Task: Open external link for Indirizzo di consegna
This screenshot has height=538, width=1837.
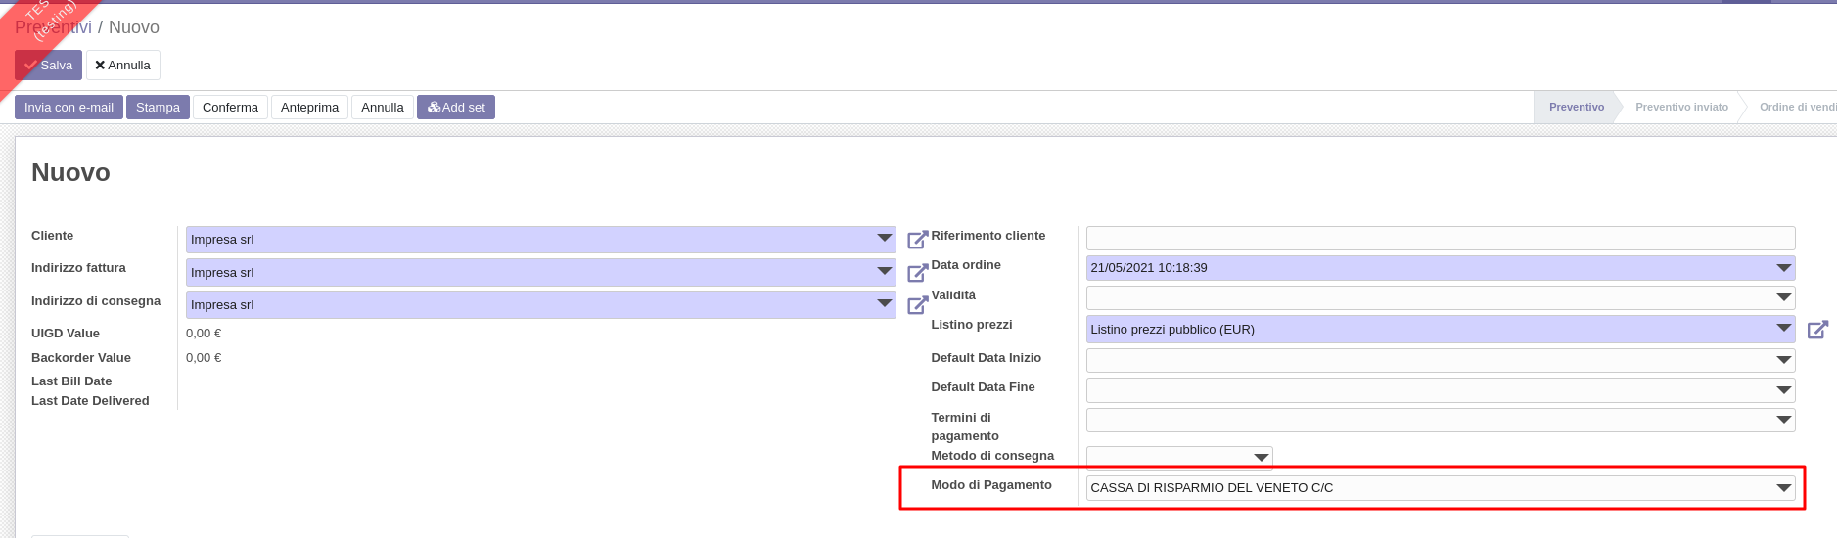Action: [x=917, y=305]
